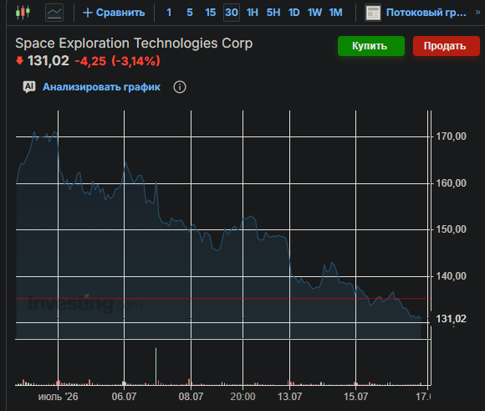Switch to the 1H timeframe
Image resolution: width=485 pixels, height=411 pixels.
[x=253, y=13]
